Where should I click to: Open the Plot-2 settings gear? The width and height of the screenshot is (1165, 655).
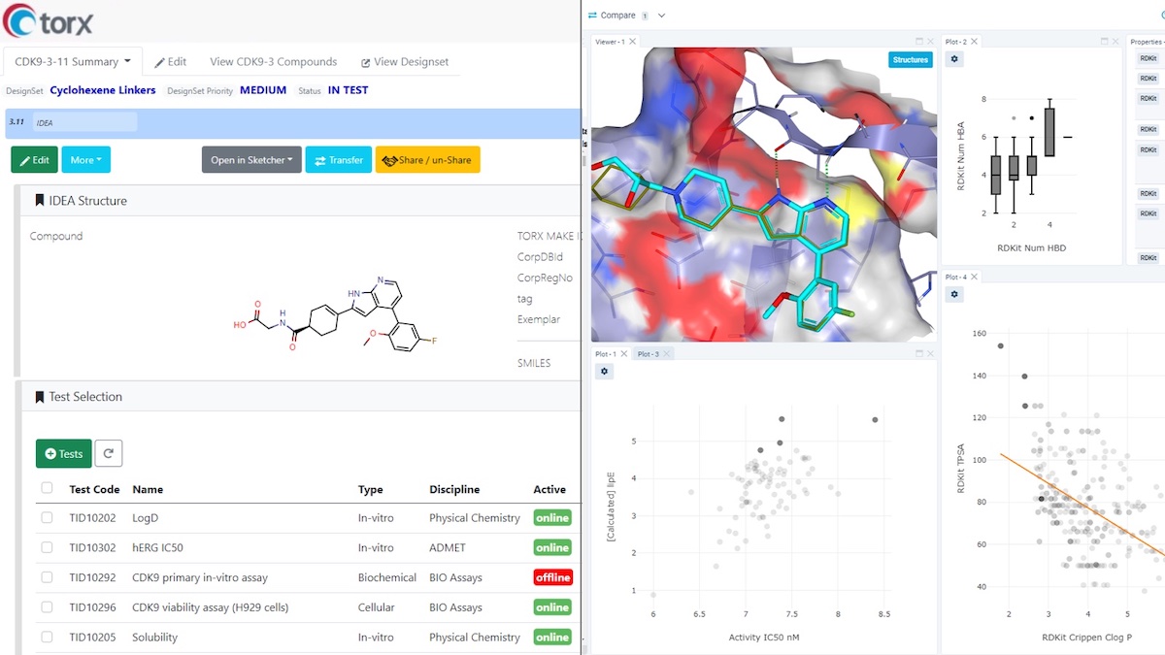[x=953, y=59]
